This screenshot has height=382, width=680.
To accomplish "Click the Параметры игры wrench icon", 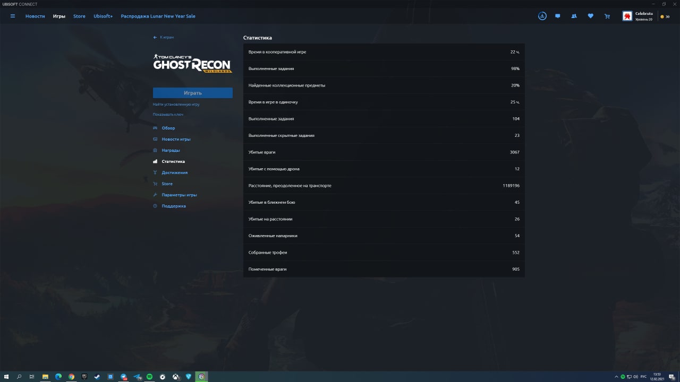I will click(x=155, y=195).
